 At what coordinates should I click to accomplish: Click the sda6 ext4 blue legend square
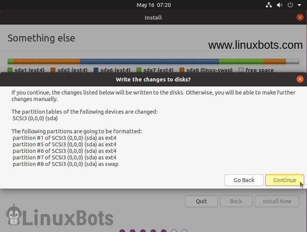tap(95, 70)
